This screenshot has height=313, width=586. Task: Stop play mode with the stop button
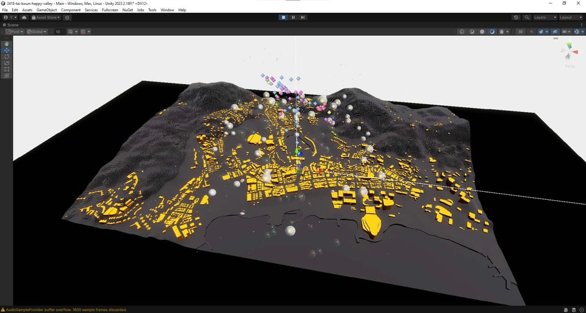(x=283, y=17)
